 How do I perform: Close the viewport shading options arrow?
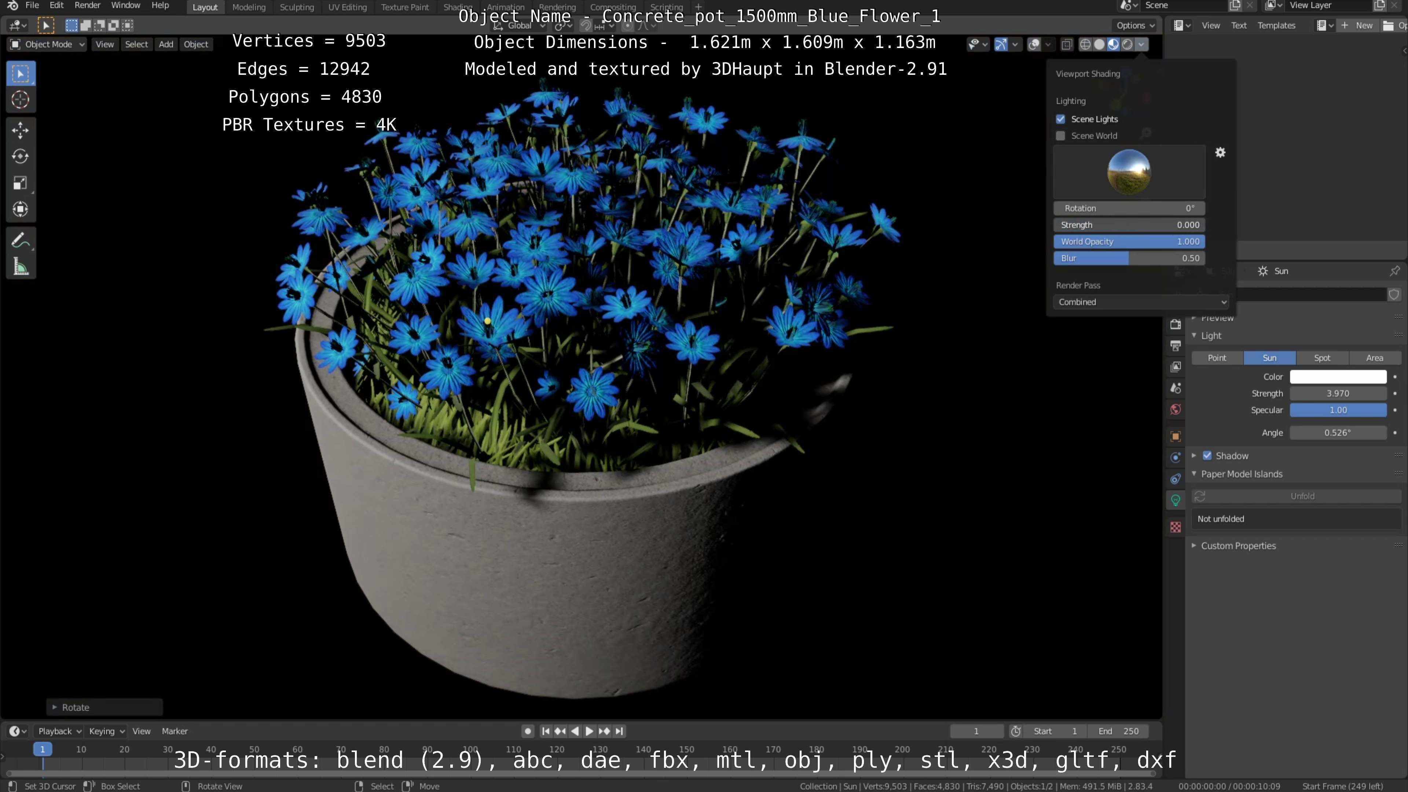pos(1141,45)
